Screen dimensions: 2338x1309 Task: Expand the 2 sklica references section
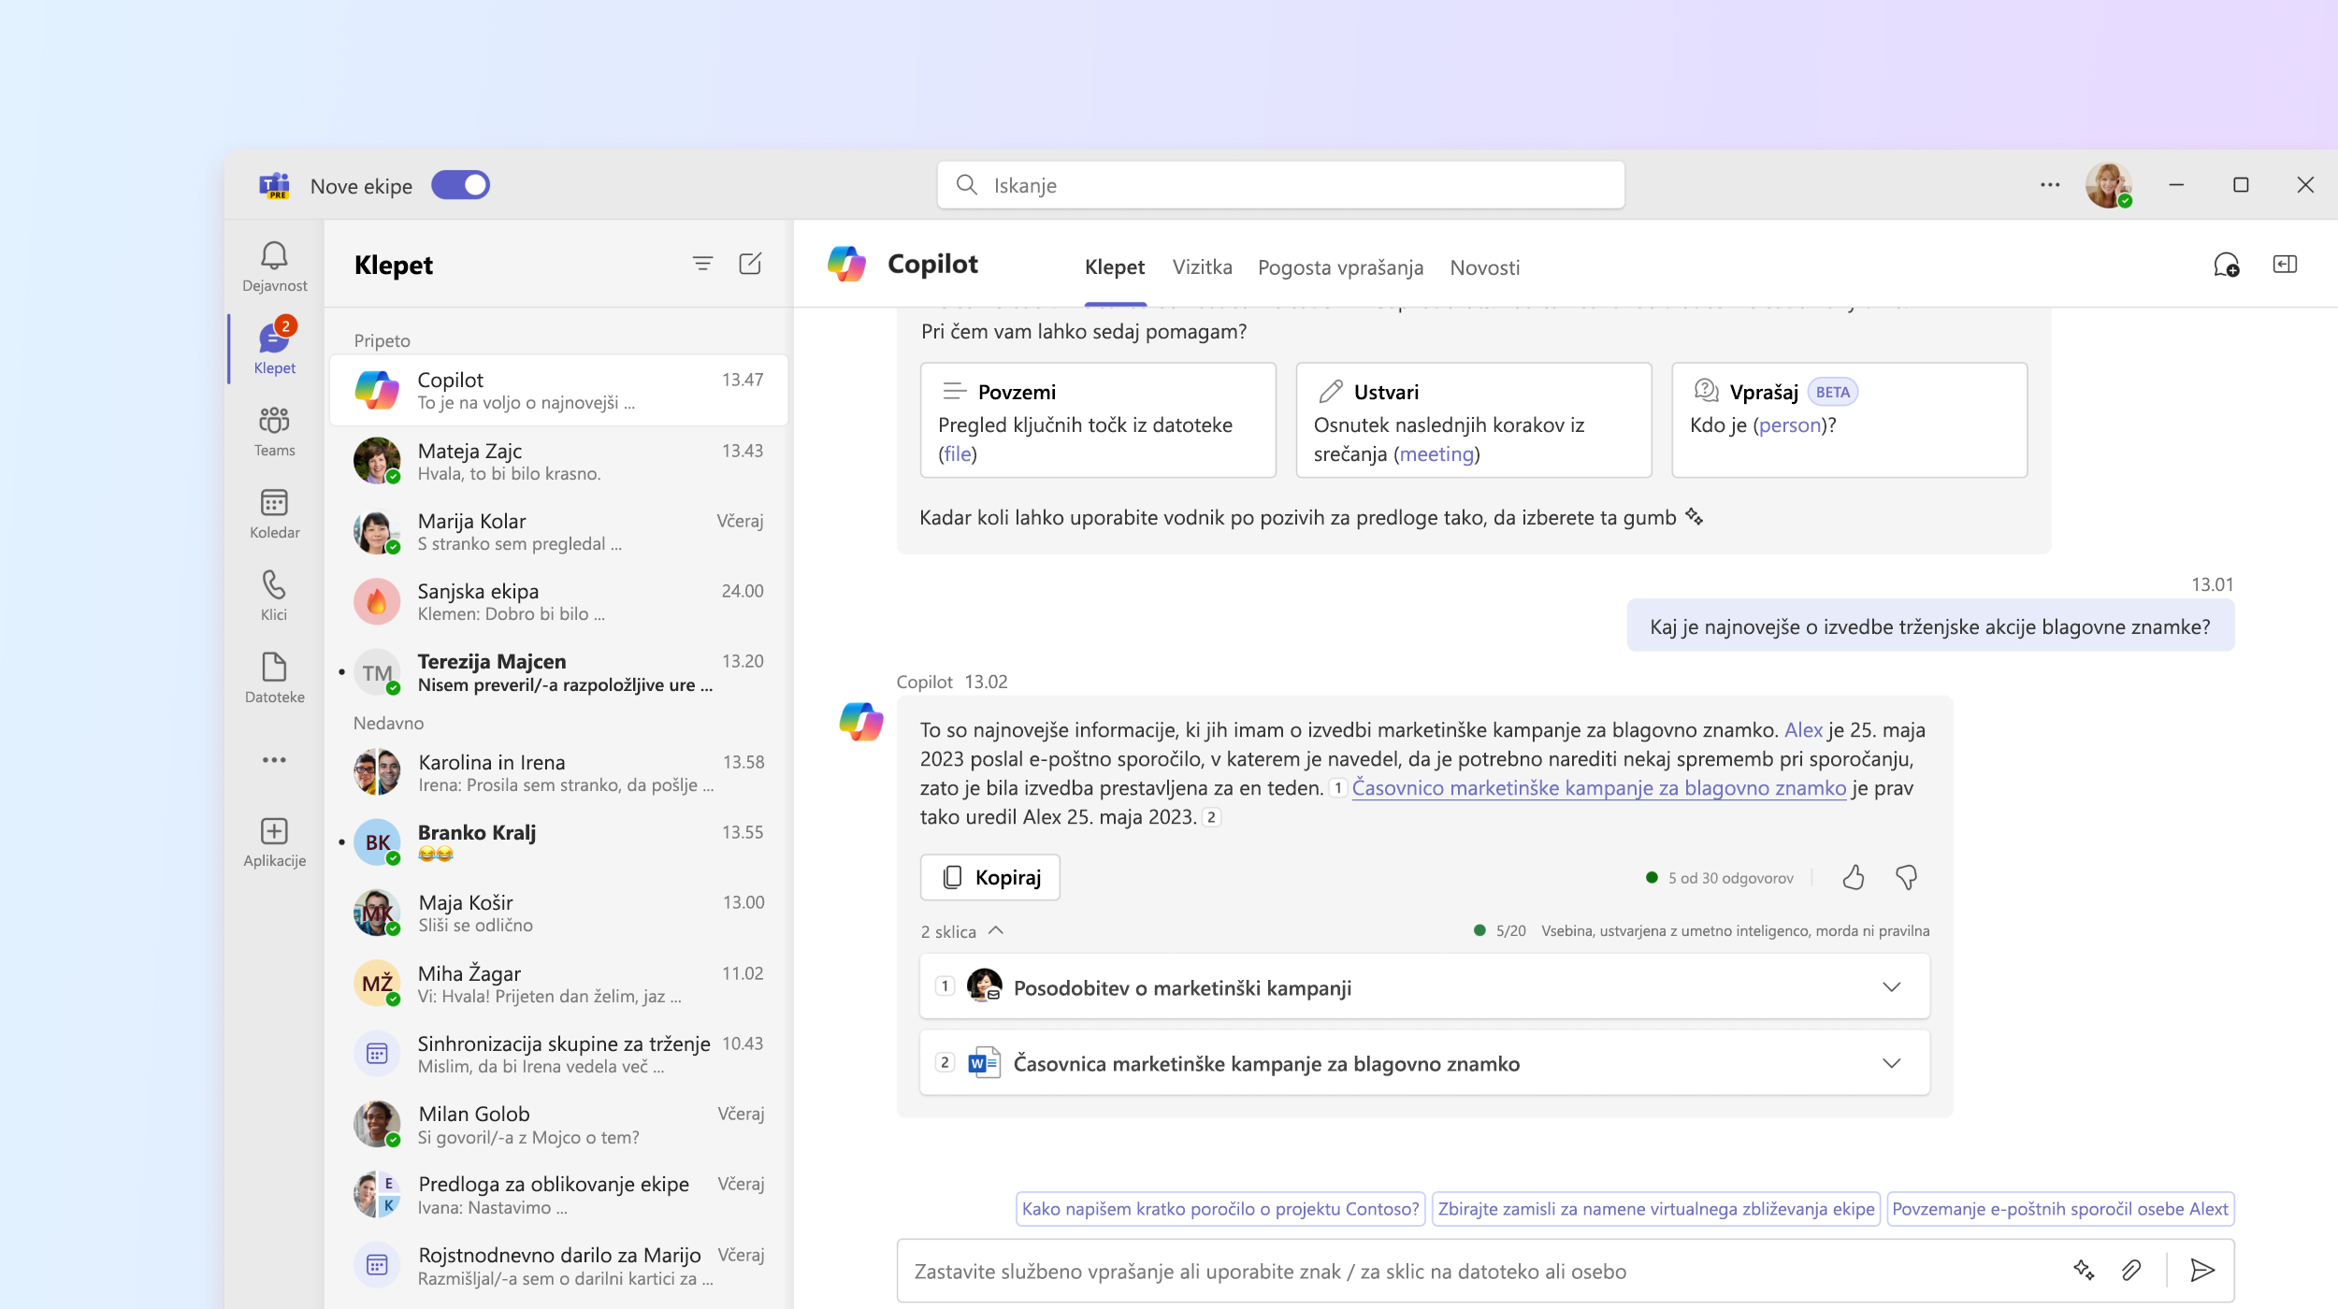996,930
